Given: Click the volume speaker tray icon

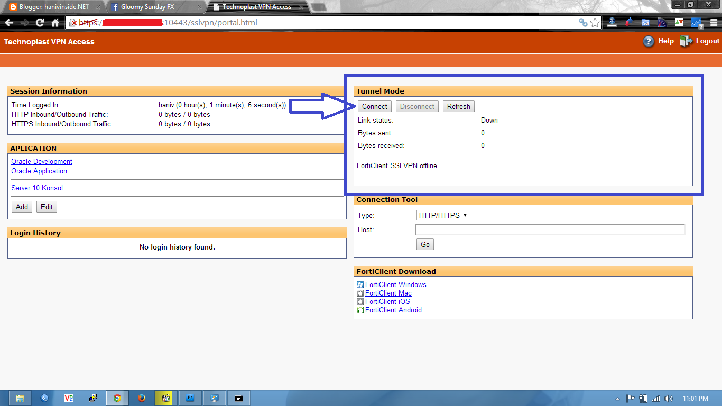Looking at the screenshot, I should (669, 398).
